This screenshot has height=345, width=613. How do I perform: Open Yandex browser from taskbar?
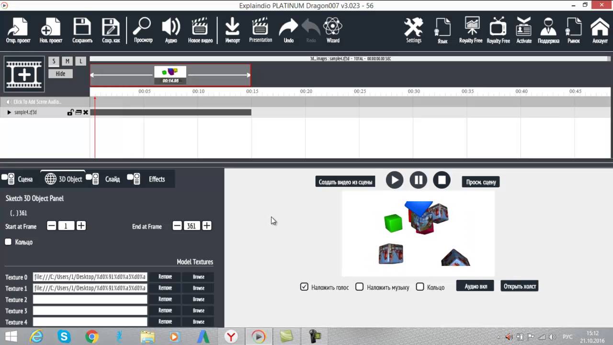tap(231, 336)
